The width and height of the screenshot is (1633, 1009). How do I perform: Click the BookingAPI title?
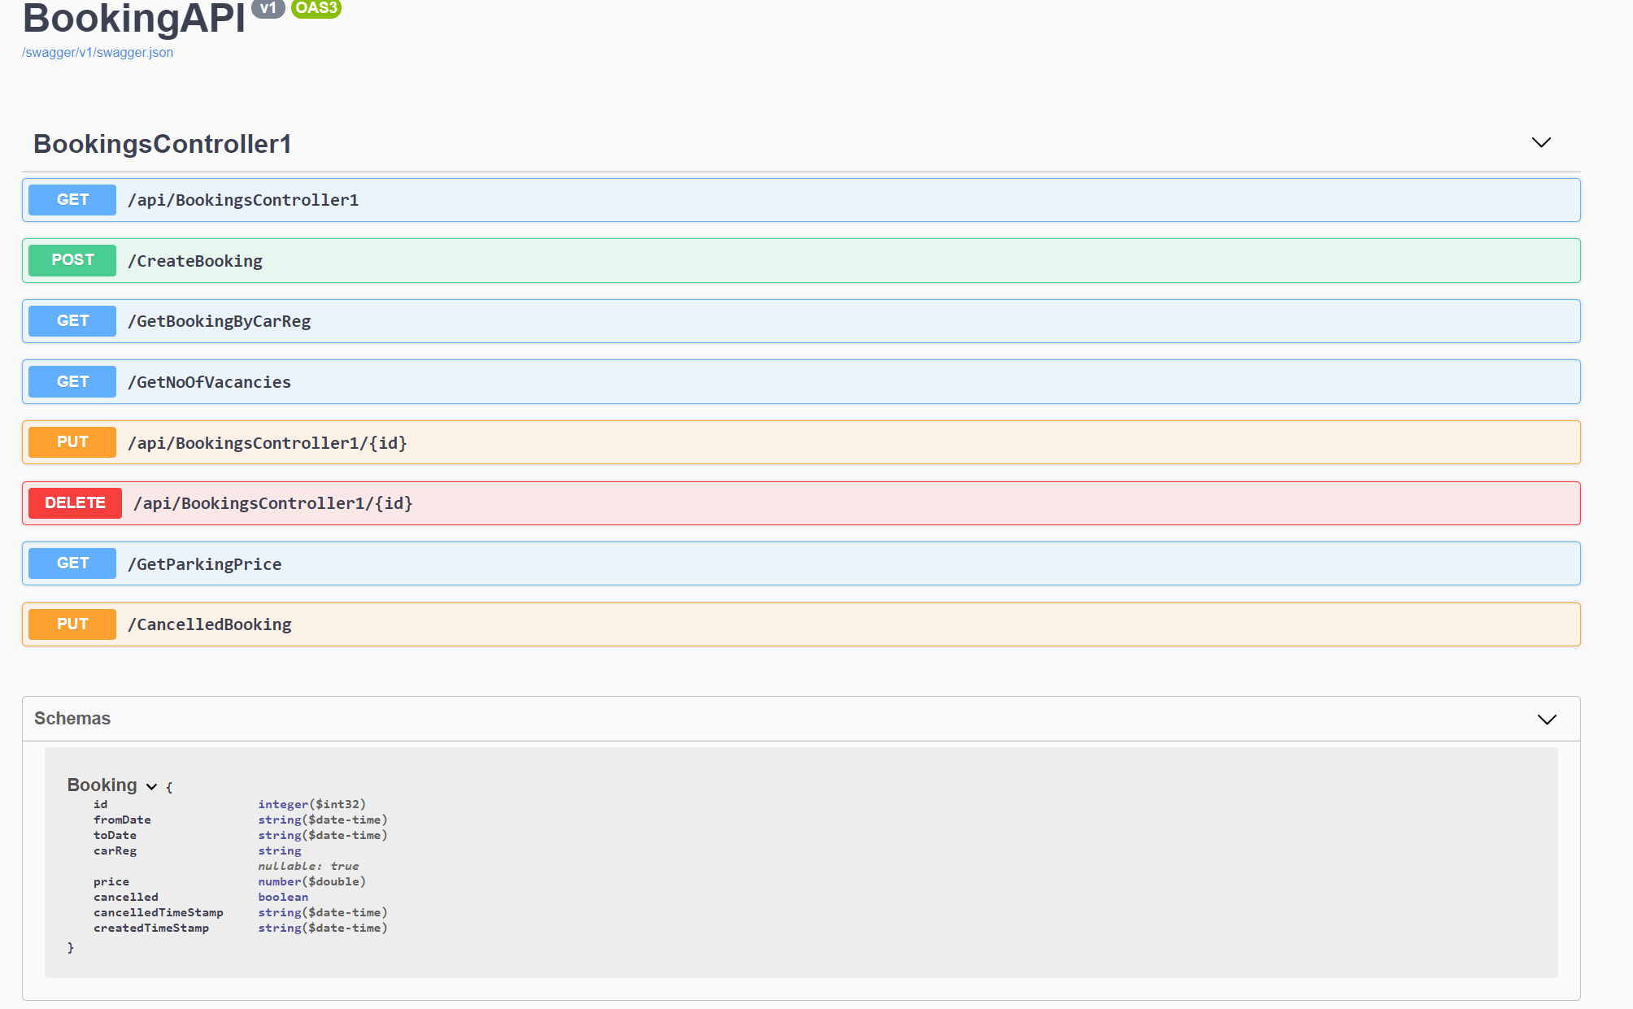pyautogui.click(x=134, y=18)
